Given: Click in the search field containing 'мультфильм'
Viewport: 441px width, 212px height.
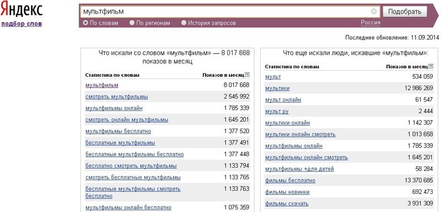Looking at the screenshot, I should click(227, 12).
